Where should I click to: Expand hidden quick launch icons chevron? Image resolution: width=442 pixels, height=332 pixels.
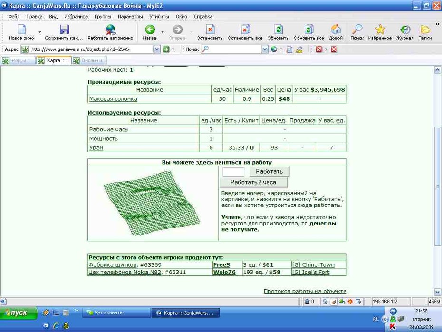76,310
